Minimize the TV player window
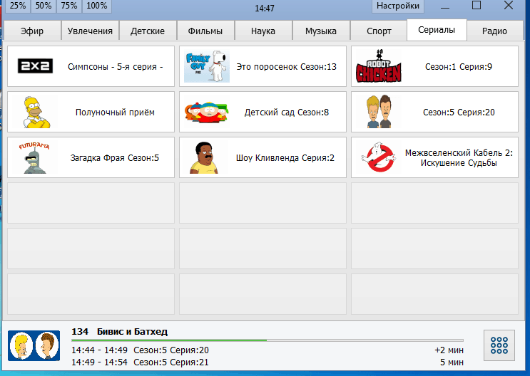530x376 pixels. pyautogui.click(x=445, y=6)
